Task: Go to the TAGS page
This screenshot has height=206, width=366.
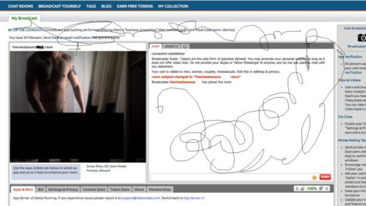Action: click(x=91, y=7)
